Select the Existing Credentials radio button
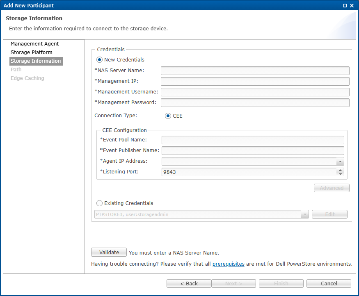359x296 pixels. pyautogui.click(x=99, y=203)
